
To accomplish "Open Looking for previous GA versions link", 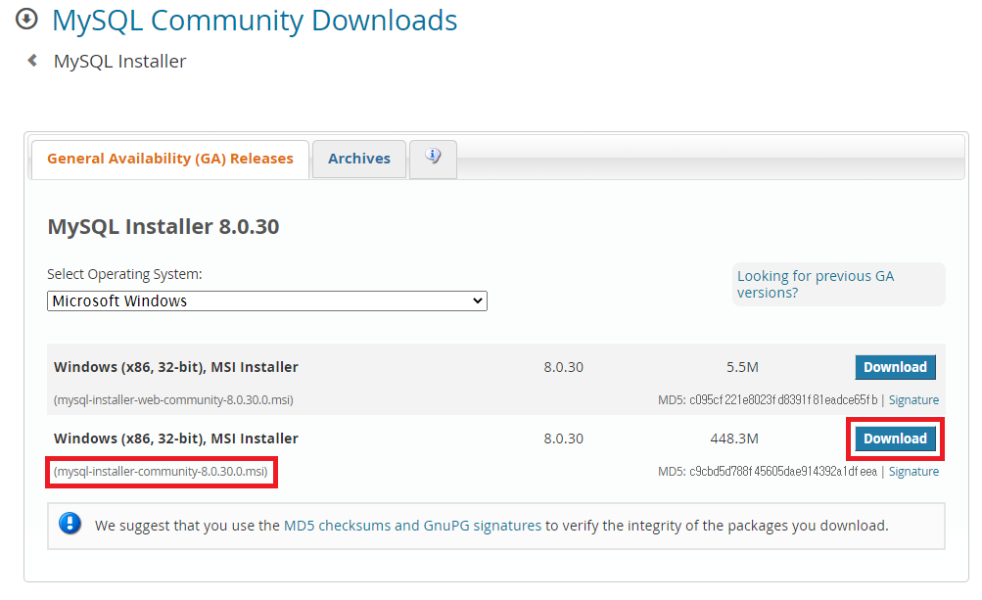I will tap(815, 285).
